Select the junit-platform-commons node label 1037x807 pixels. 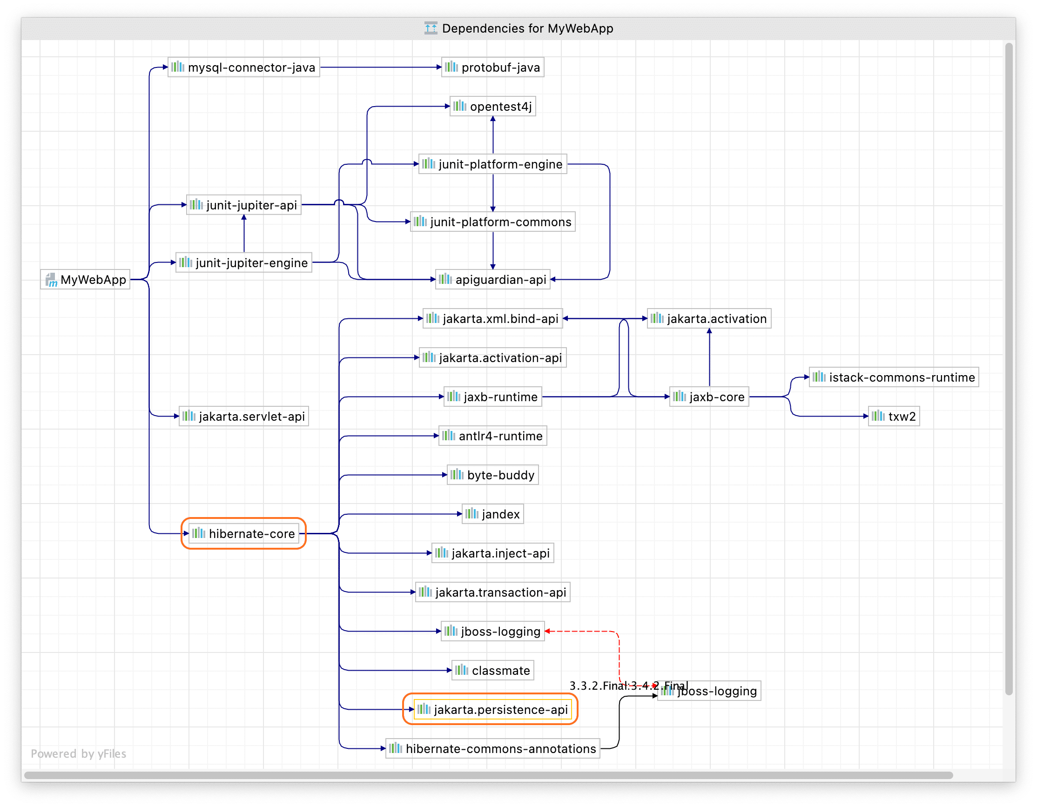pos(501,222)
